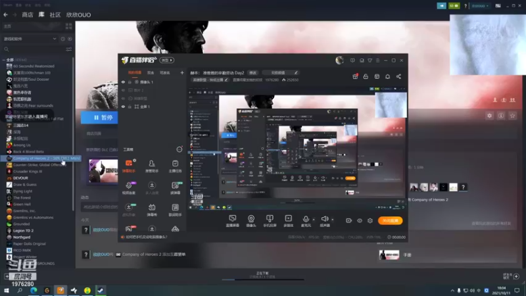This screenshot has height=296, width=526.
Task: Toggle visibility of the 全屏 1 source
Action: (x=123, y=107)
